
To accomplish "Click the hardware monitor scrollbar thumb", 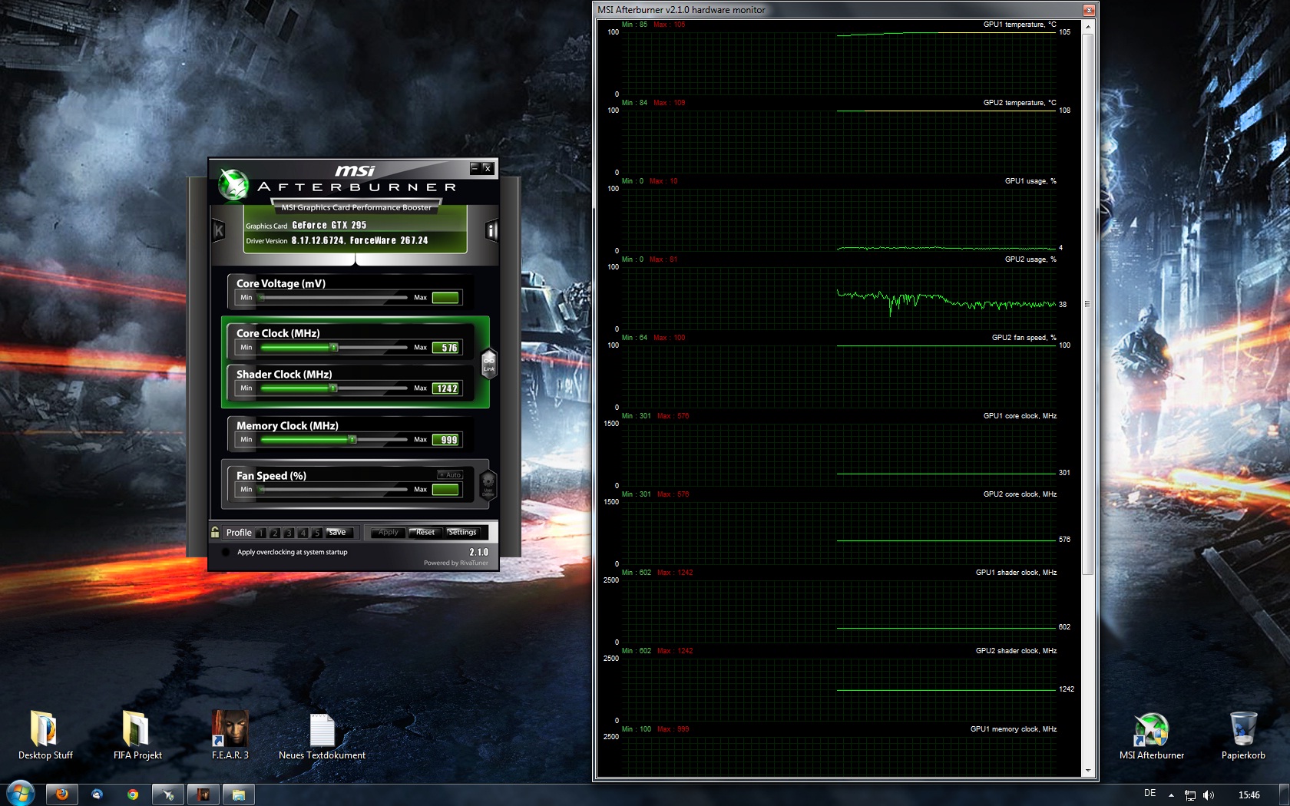I will (x=1087, y=303).
